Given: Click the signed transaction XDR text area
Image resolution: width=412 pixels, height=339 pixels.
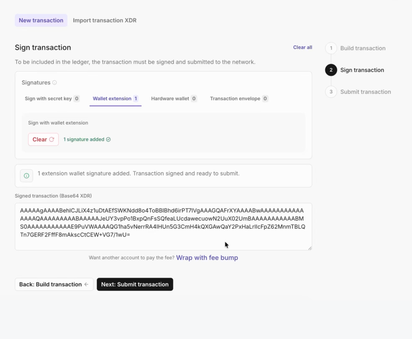Looking at the screenshot, I should click(163, 226).
